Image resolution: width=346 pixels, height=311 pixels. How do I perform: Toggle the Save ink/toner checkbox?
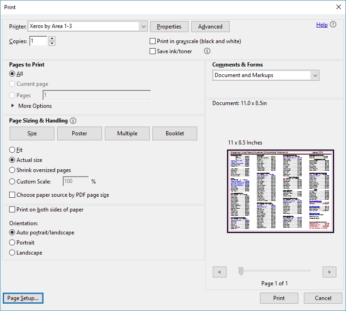152,51
